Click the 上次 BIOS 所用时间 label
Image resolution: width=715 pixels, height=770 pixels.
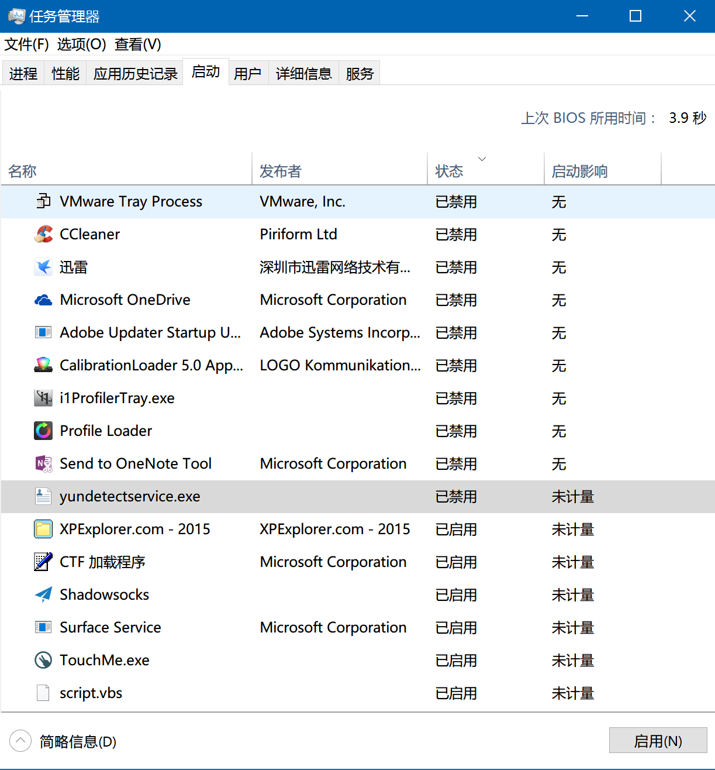click(x=589, y=118)
